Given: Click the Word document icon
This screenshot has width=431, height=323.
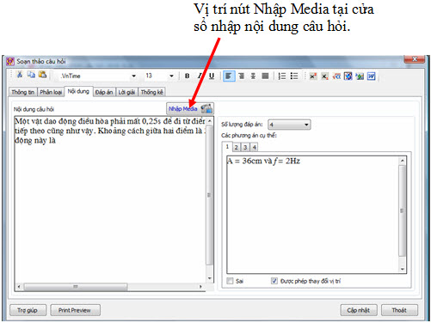Looking at the screenshot, I should (372, 76).
